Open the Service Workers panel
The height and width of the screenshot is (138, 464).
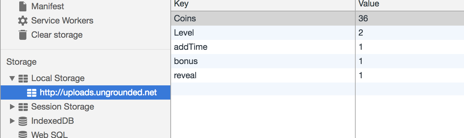pyautogui.click(x=62, y=21)
